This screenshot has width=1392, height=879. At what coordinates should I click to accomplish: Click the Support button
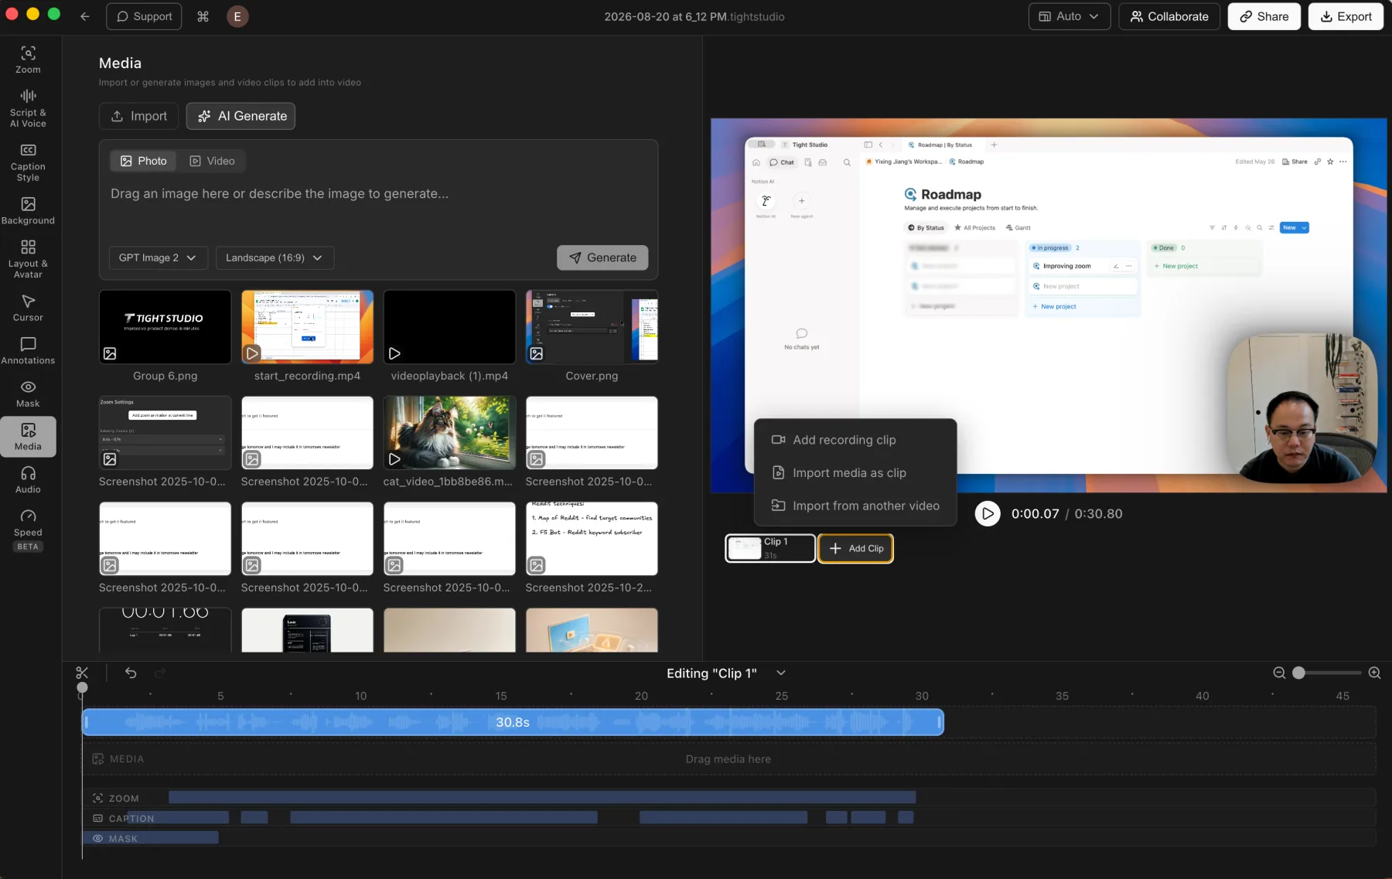click(144, 16)
